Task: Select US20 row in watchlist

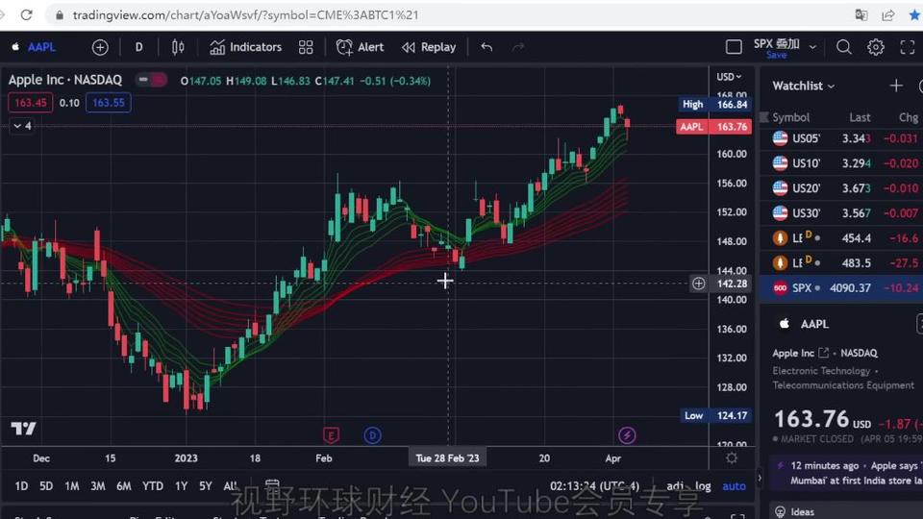Action: pyautogui.click(x=842, y=188)
